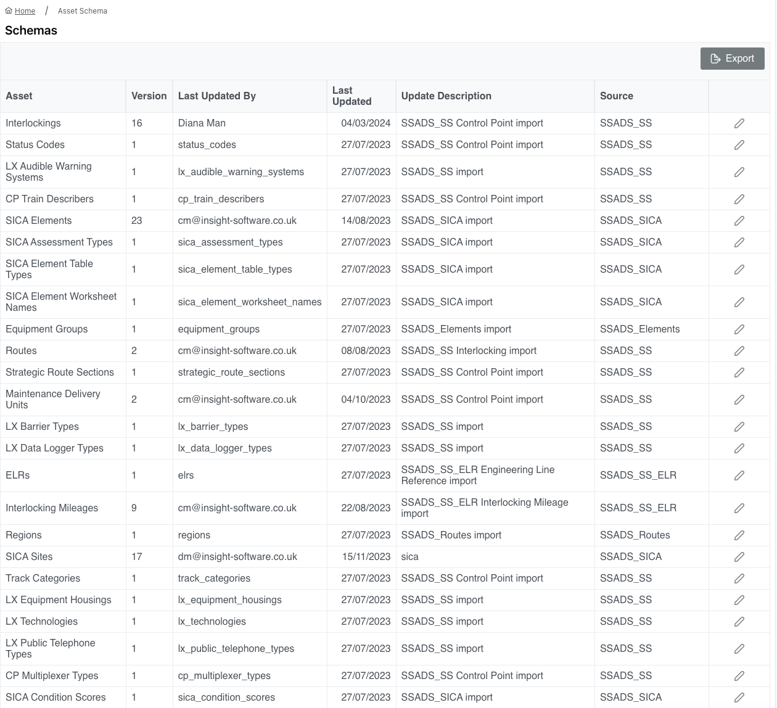The height and width of the screenshot is (708, 777).
Task: Go to Home breadcrumb link
Action: click(x=25, y=11)
